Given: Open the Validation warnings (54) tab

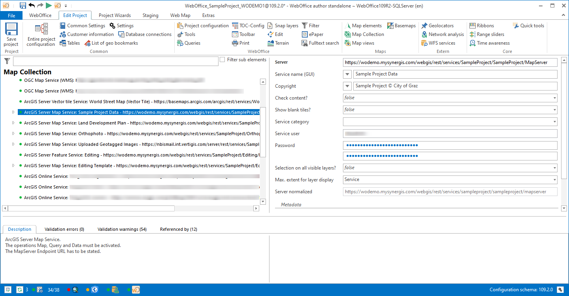Looking at the screenshot, I should point(122,229).
